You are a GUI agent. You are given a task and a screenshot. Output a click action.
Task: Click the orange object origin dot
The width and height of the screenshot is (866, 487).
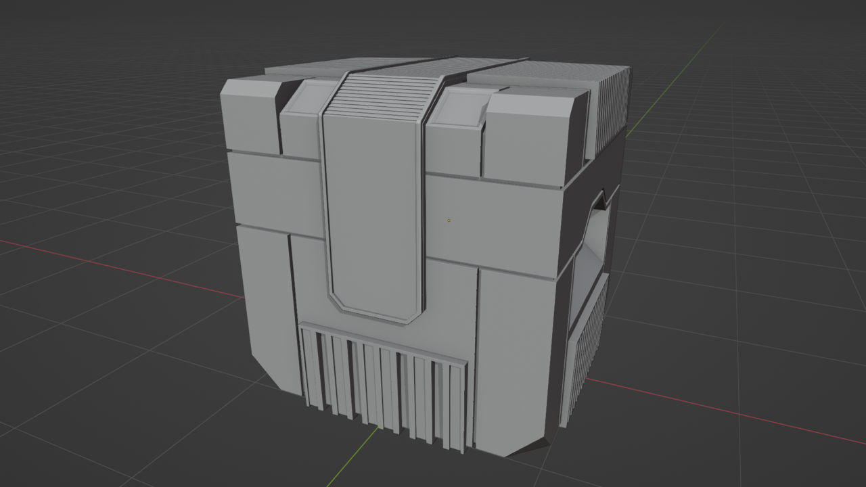point(449,220)
